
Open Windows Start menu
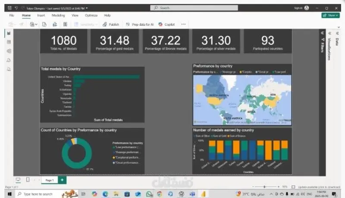(x=9, y=194)
